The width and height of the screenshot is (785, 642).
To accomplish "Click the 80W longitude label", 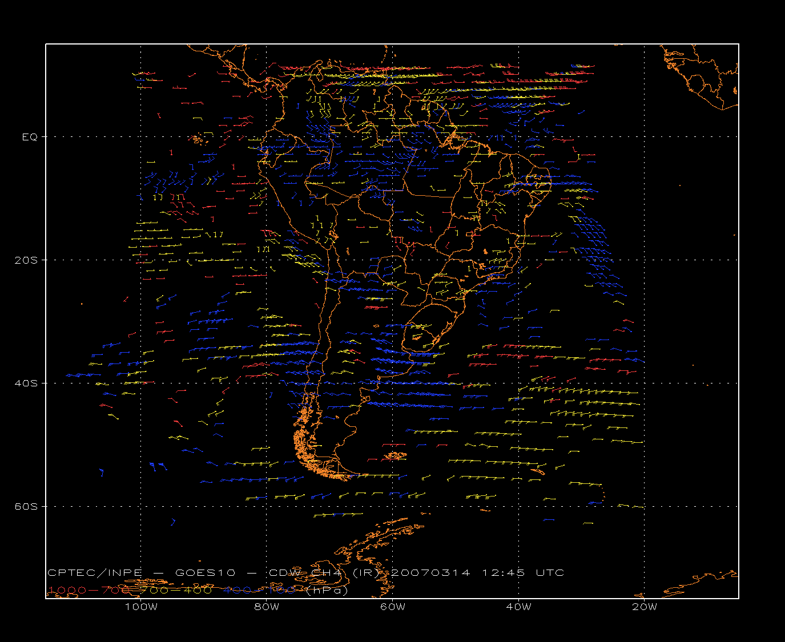I will (x=267, y=607).
